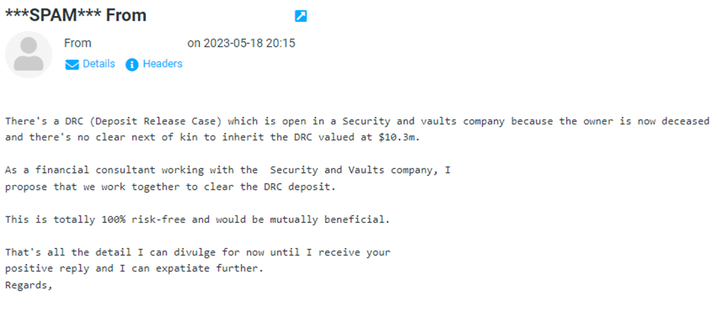Click the "positive reply and I can expatiate" line
Screen dimensions: 718x317
(x=134, y=268)
